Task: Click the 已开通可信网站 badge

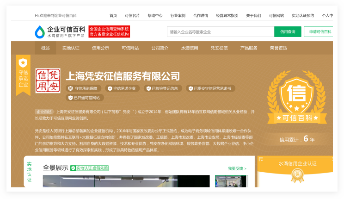Action: point(84,98)
